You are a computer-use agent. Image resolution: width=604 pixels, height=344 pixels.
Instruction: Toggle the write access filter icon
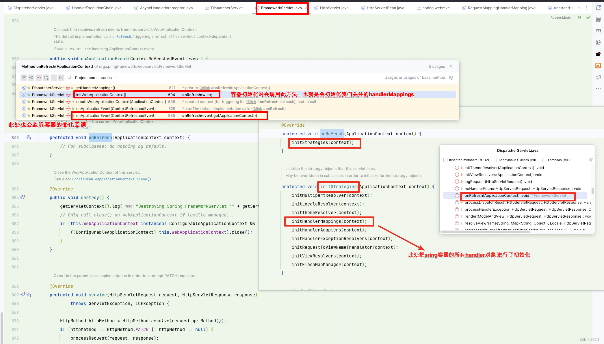[x=39, y=78]
